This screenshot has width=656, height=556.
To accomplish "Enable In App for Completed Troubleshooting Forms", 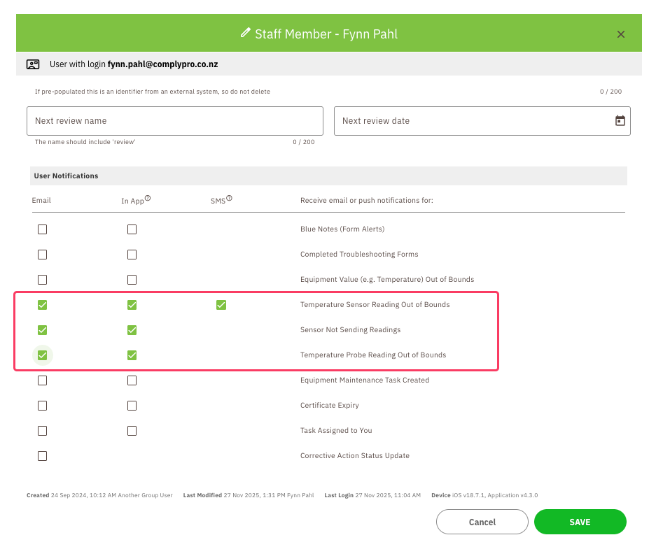I will pyautogui.click(x=132, y=255).
